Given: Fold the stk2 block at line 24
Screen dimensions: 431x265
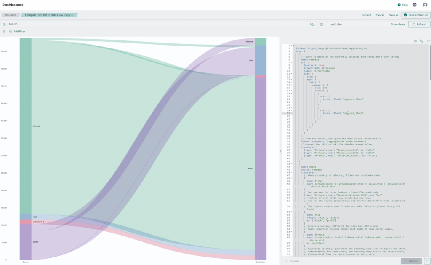Looking at the screenshot, I should click(291, 110).
